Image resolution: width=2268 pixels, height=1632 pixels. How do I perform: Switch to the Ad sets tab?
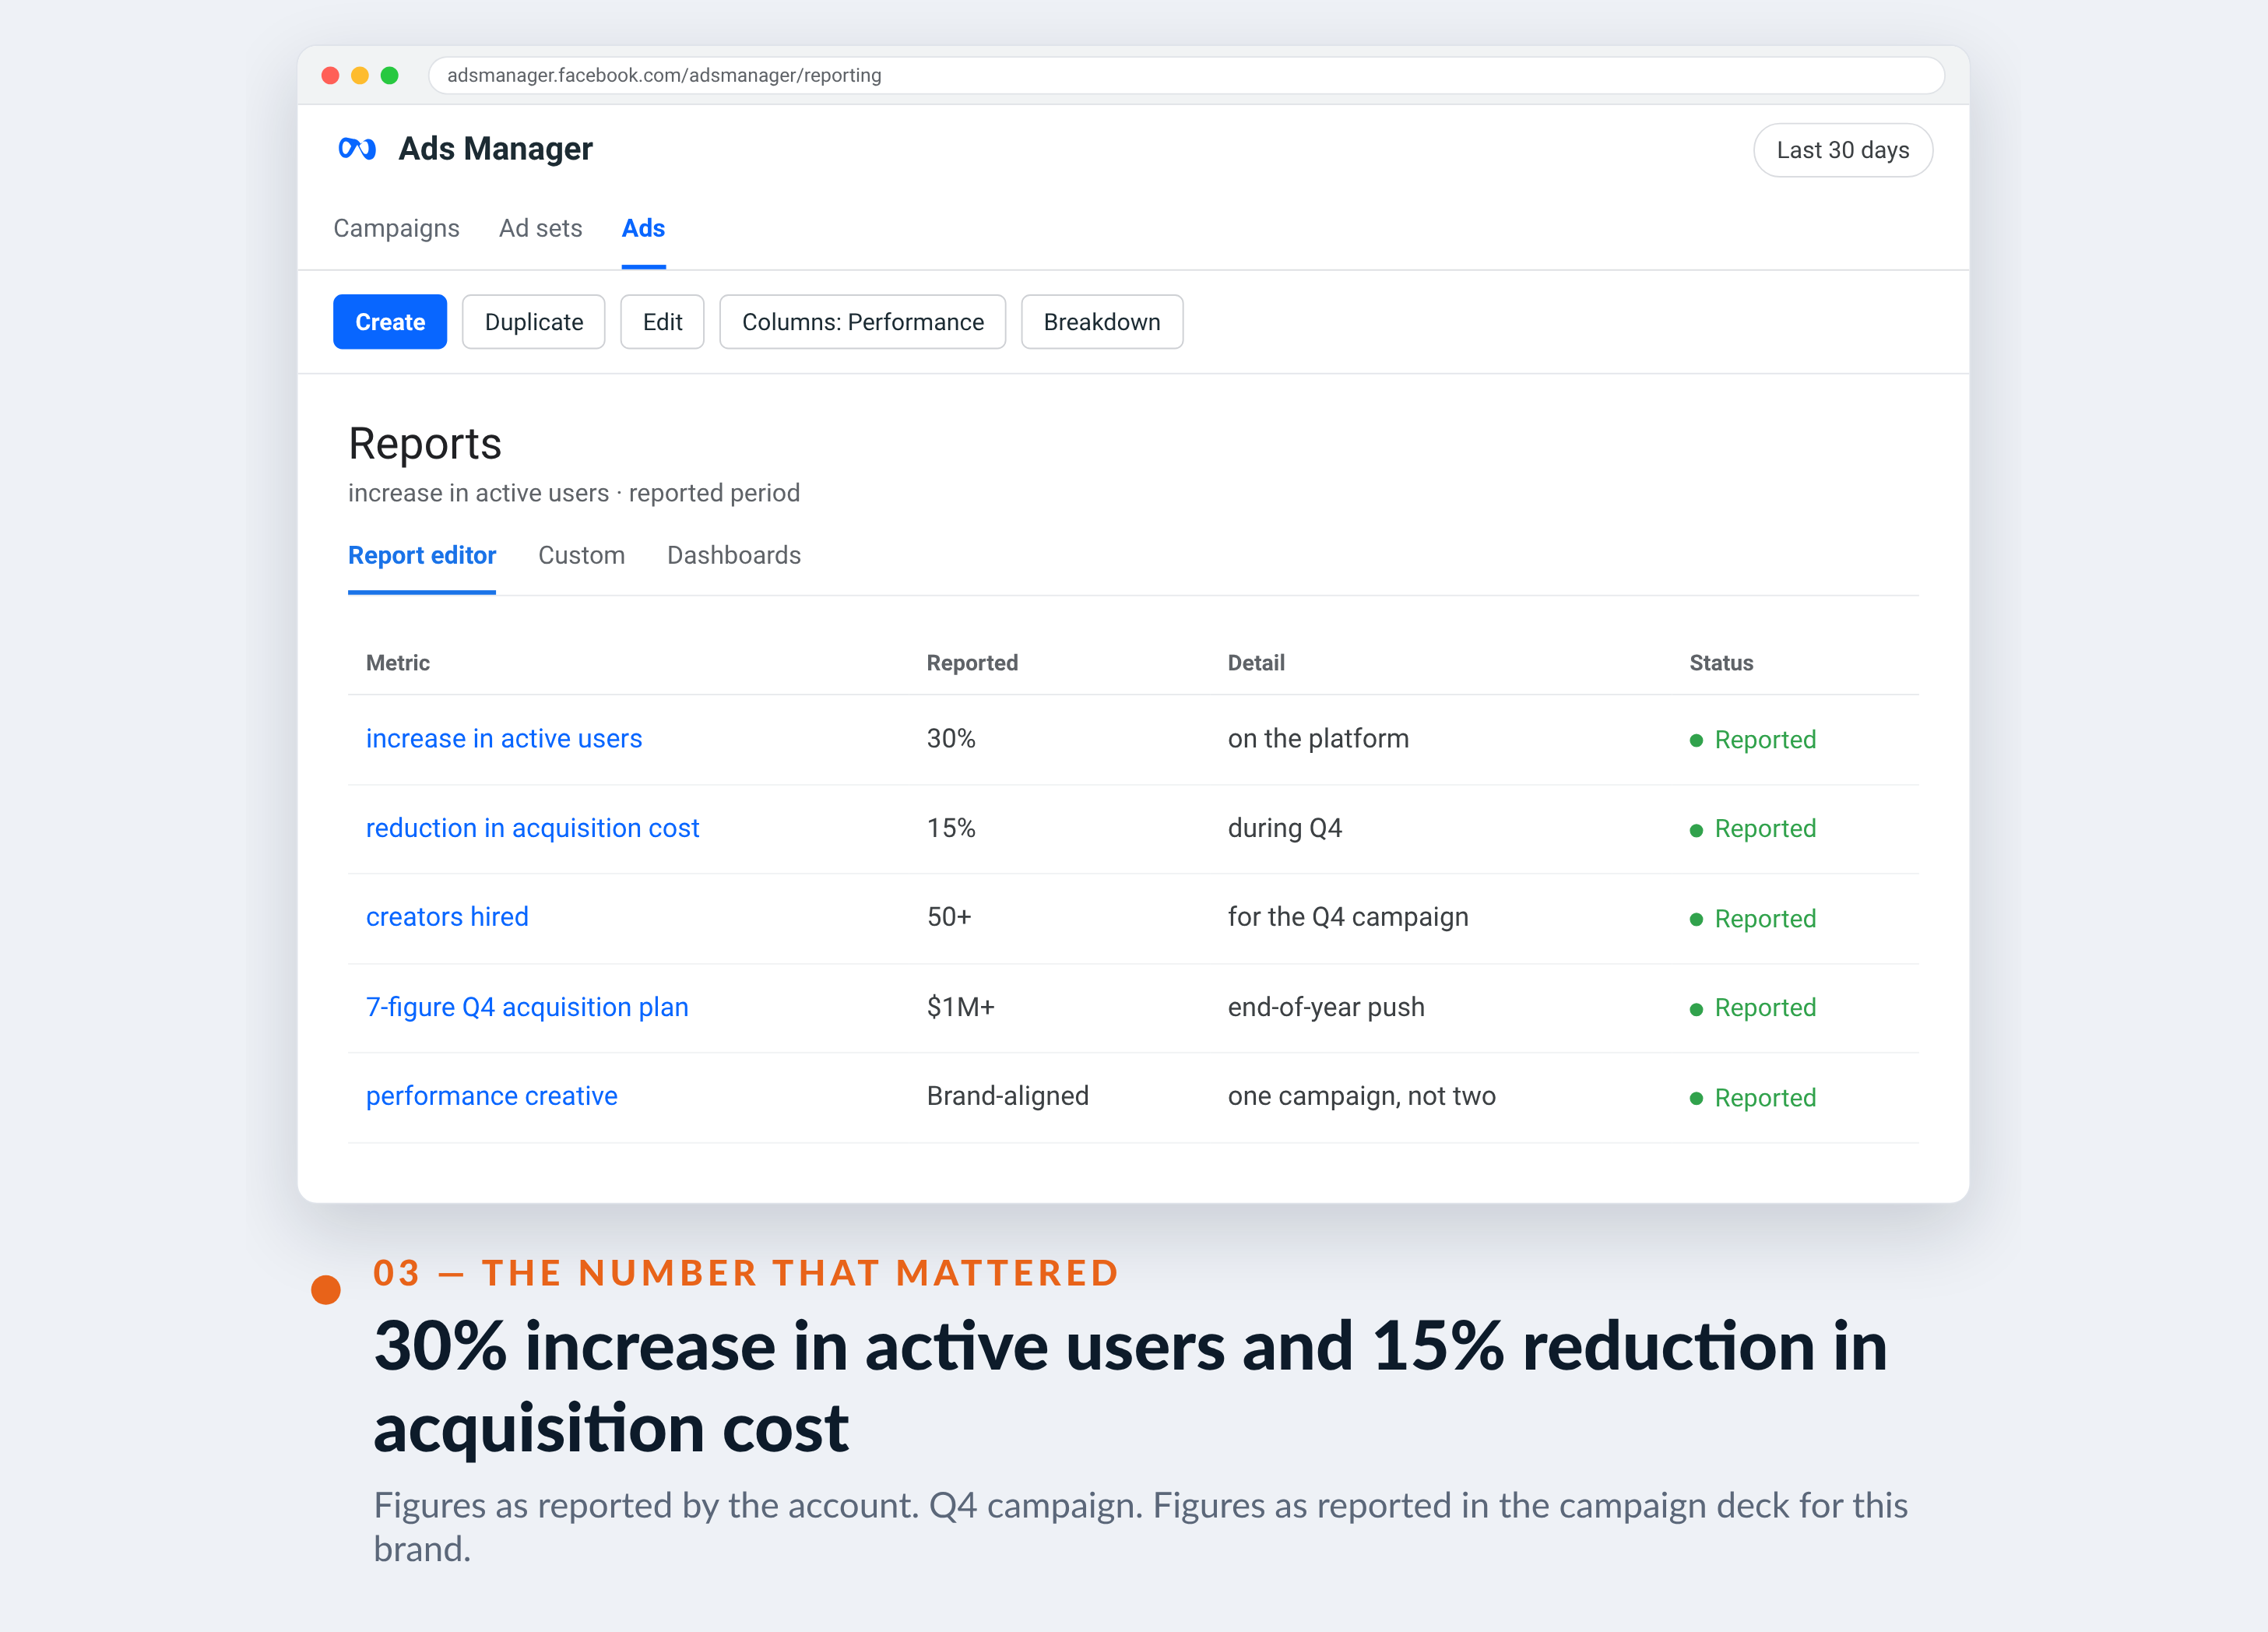[x=540, y=228]
